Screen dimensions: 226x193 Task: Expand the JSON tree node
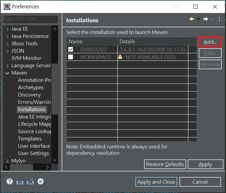[7, 51]
